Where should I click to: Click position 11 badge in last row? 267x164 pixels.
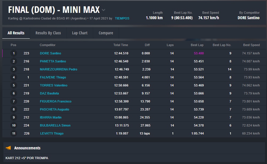14,133
